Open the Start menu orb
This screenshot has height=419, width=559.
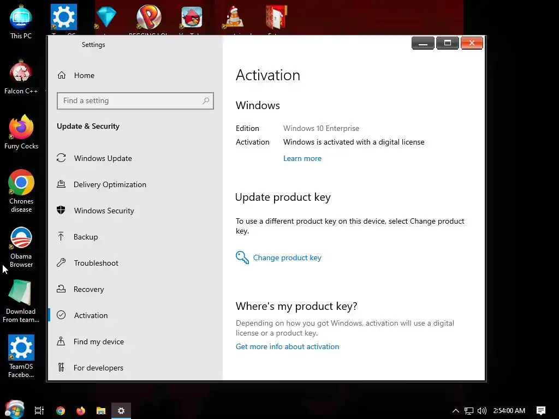(15, 410)
